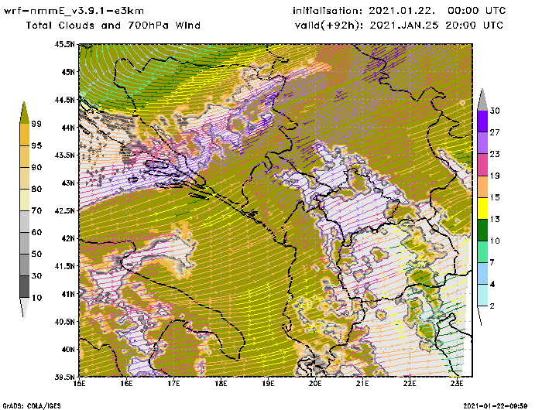Select the gray 50-60 cloud swatch
This screenshot has height=410, width=542.
point(24,244)
